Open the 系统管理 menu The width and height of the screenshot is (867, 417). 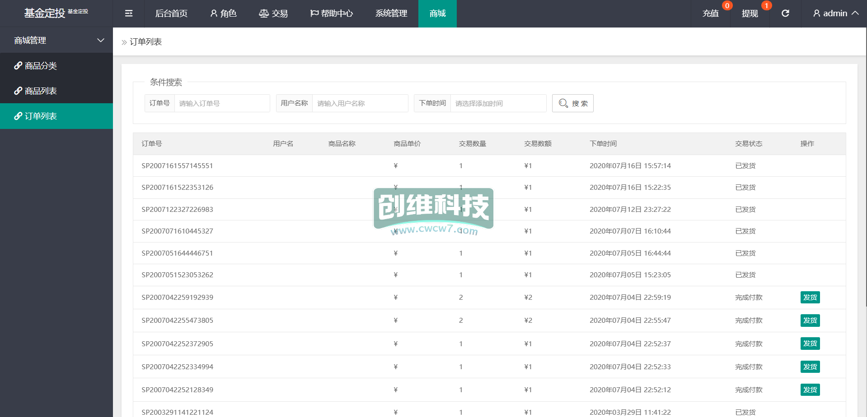pos(391,14)
